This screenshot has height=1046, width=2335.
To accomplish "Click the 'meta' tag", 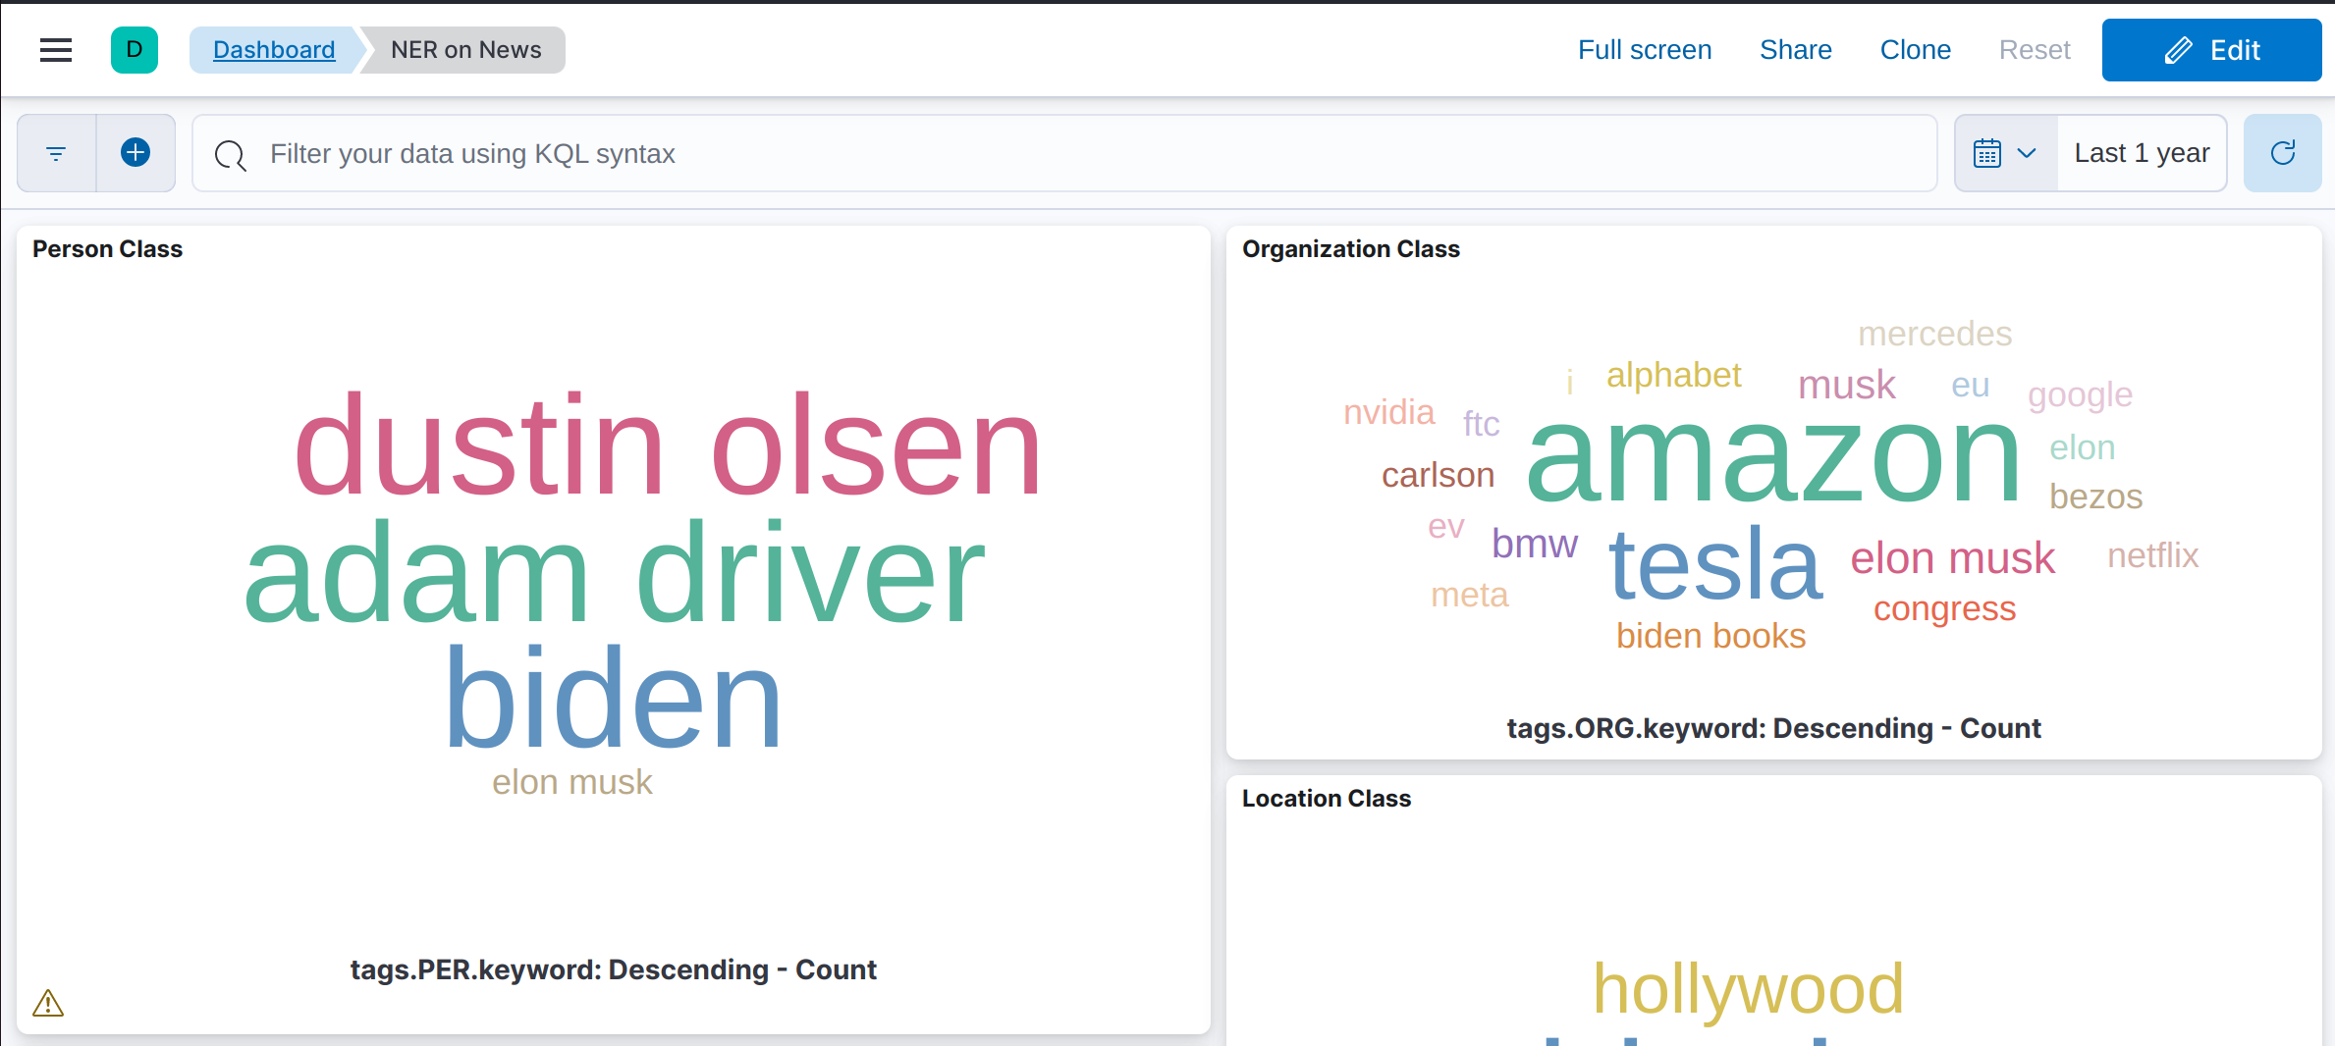I will click(x=1469, y=595).
